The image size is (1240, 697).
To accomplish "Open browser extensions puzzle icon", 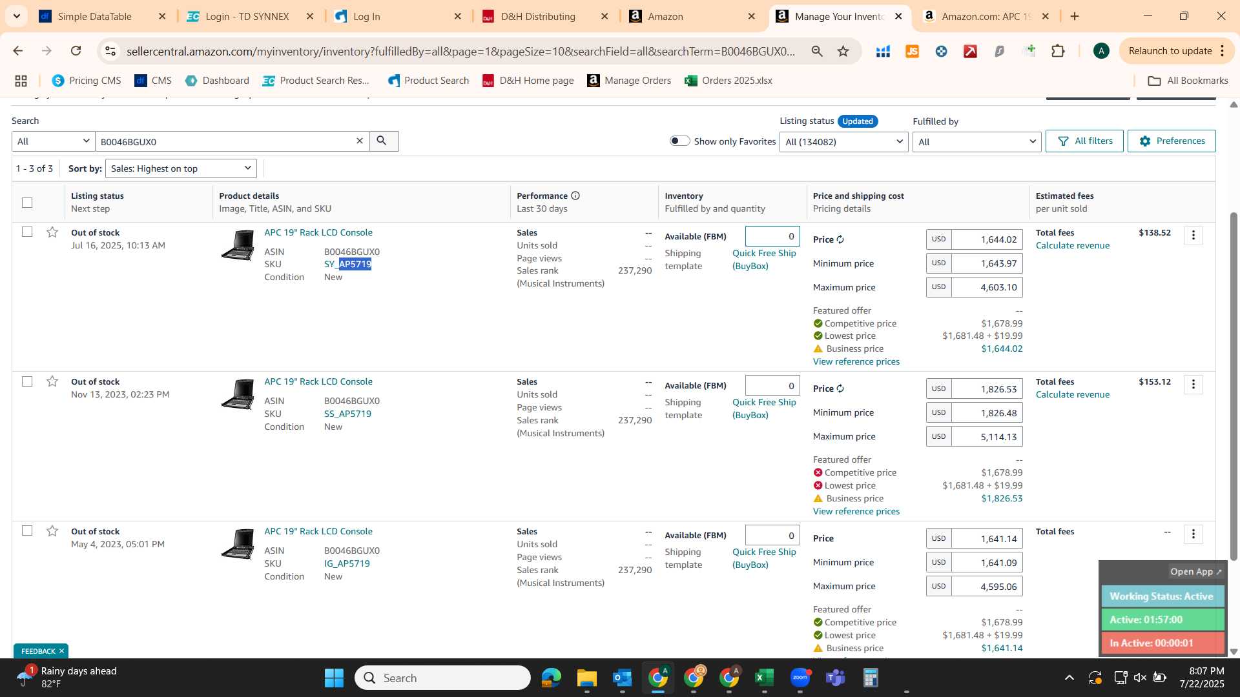I will [x=1058, y=51].
